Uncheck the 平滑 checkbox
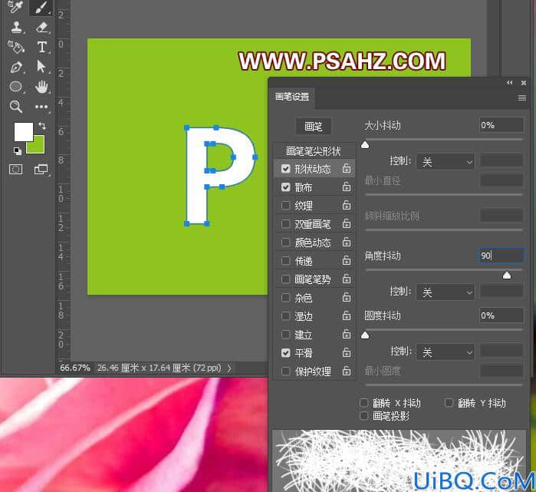Image resolution: width=536 pixels, height=492 pixels. click(285, 353)
